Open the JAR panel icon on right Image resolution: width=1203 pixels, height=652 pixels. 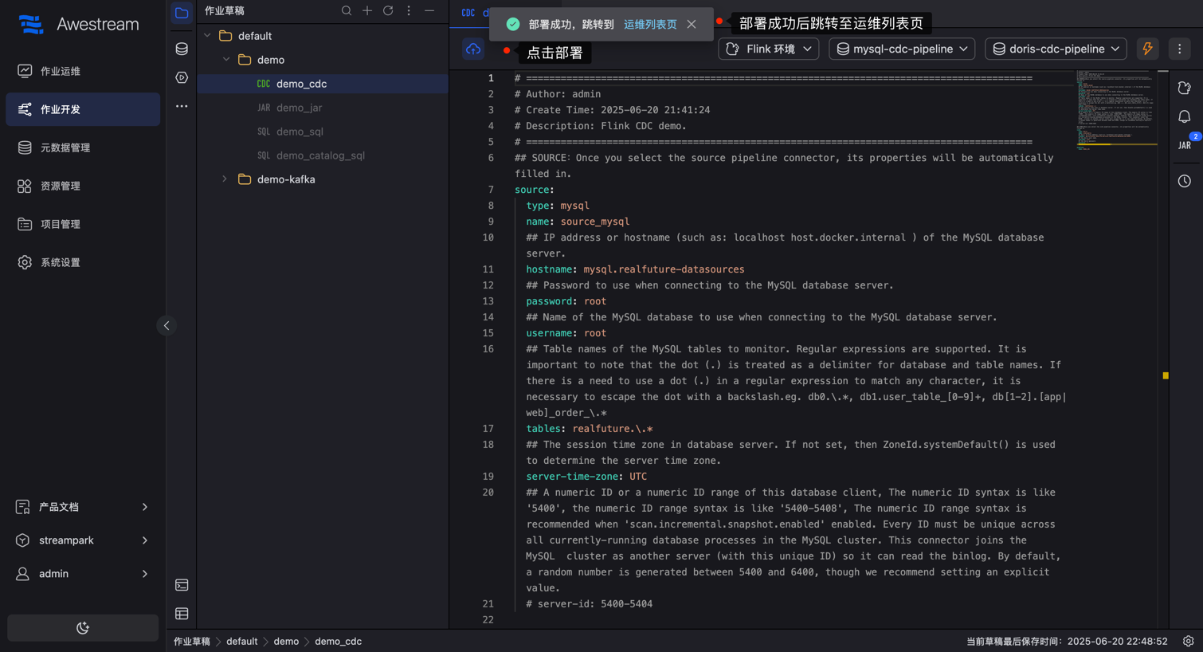coord(1185,145)
